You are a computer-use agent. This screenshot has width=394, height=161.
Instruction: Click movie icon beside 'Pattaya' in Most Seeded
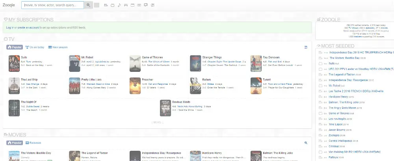pos(320,157)
